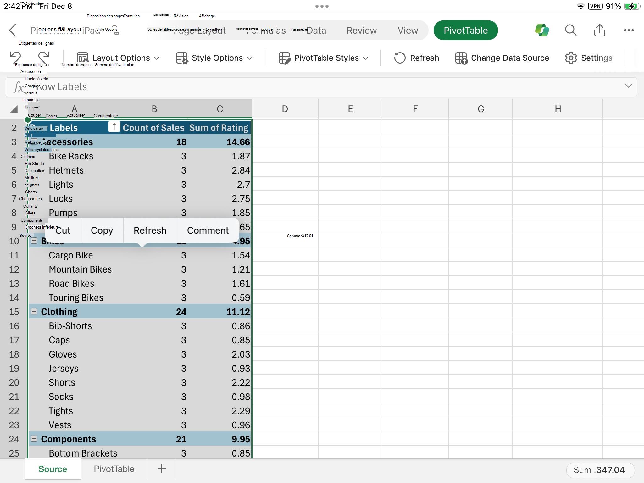Tap the Sum 347.04 status readout
This screenshot has width=644, height=483.
600,470
